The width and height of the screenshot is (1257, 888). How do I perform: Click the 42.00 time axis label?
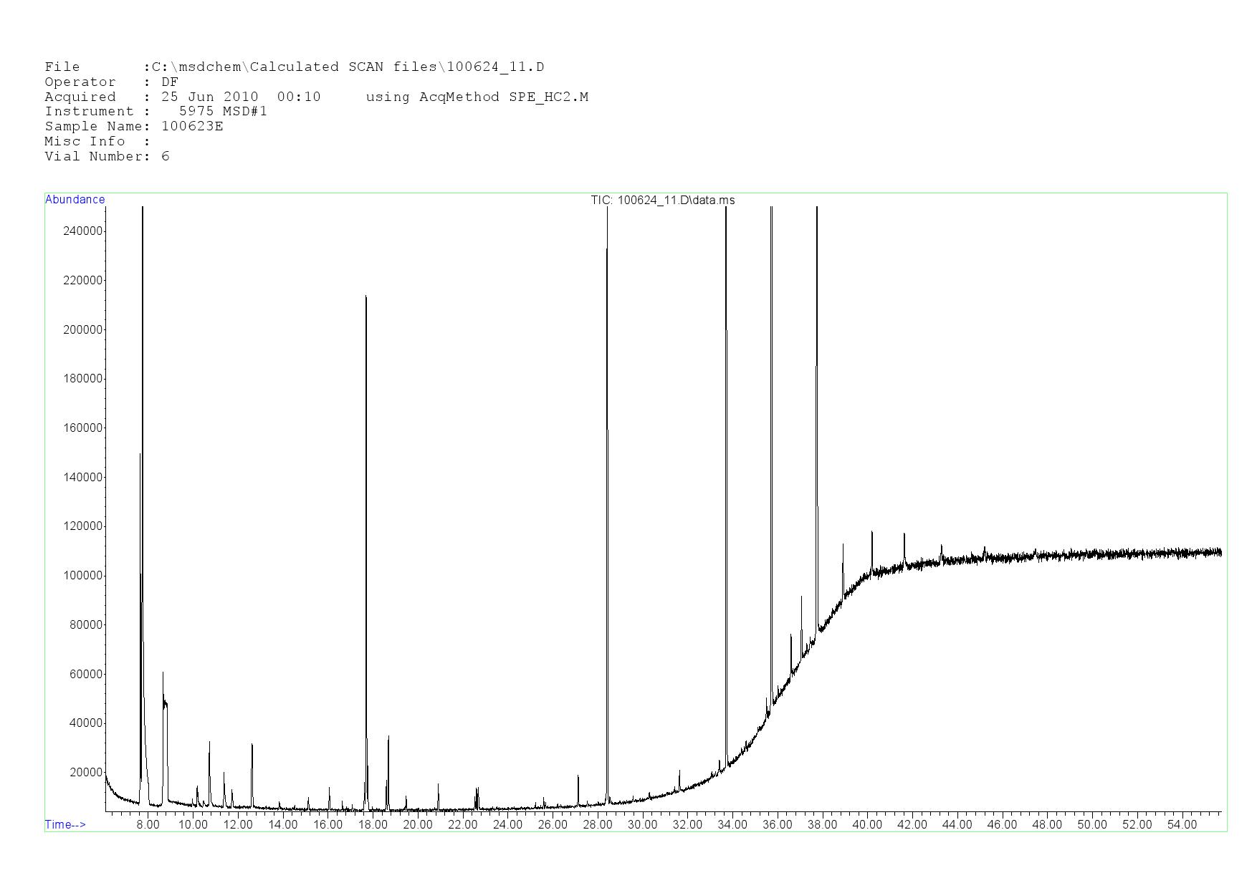tap(912, 825)
